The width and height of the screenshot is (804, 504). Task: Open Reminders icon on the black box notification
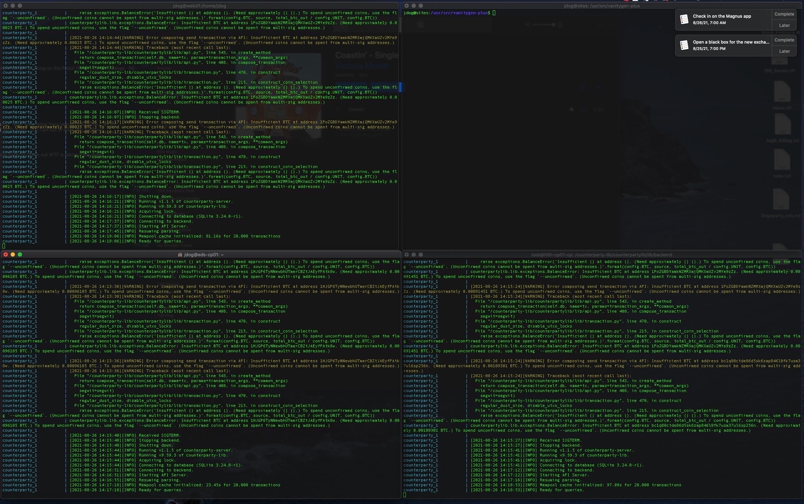click(684, 45)
